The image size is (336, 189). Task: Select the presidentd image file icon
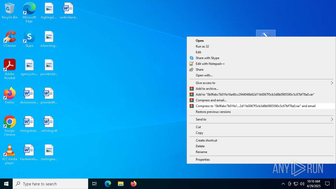49,68
